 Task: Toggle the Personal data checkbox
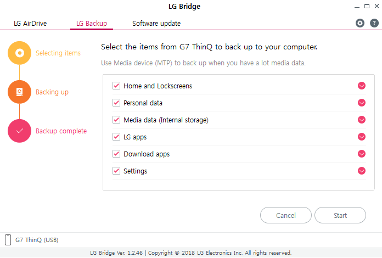[116, 103]
